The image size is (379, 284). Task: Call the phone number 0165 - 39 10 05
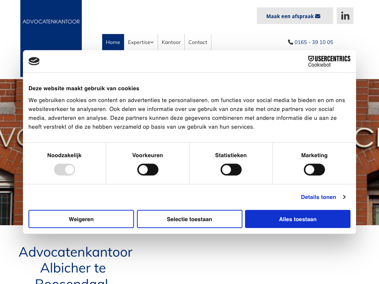tap(314, 42)
